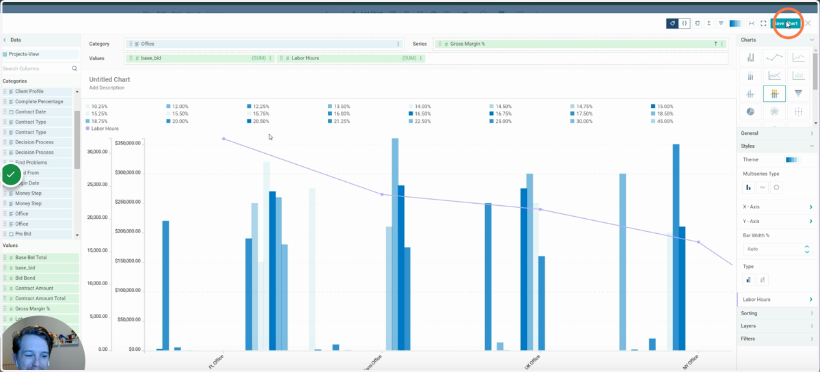Click the curly braces toolbar icon
The height and width of the screenshot is (372, 820).
[685, 23]
